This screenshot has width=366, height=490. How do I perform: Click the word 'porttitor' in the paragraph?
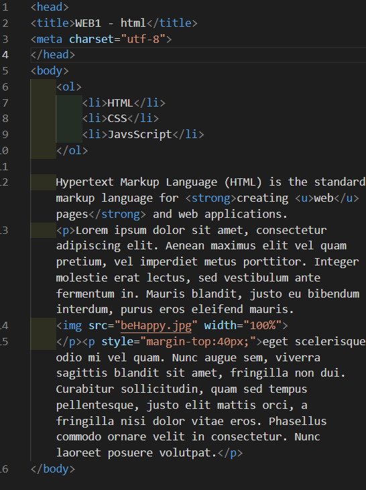pos(272,262)
